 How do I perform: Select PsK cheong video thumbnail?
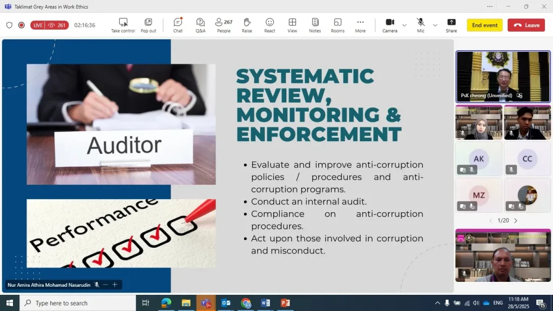pyautogui.click(x=503, y=76)
